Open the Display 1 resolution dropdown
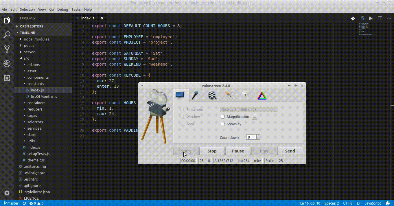This screenshot has height=206, width=394. tap(248, 110)
